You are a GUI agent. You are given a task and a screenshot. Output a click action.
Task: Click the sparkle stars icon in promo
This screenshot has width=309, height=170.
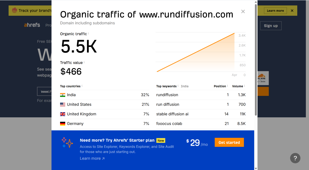[x=67, y=143]
